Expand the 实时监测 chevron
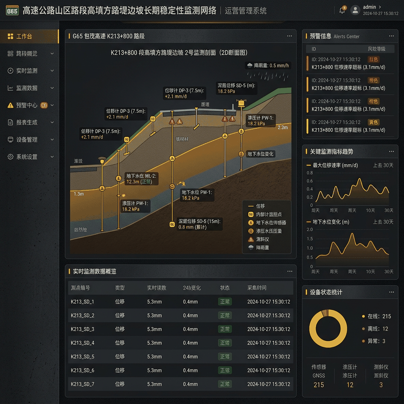 (52, 71)
